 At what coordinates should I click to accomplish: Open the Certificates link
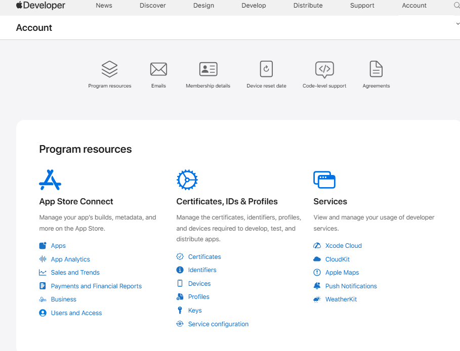point(204,256)
